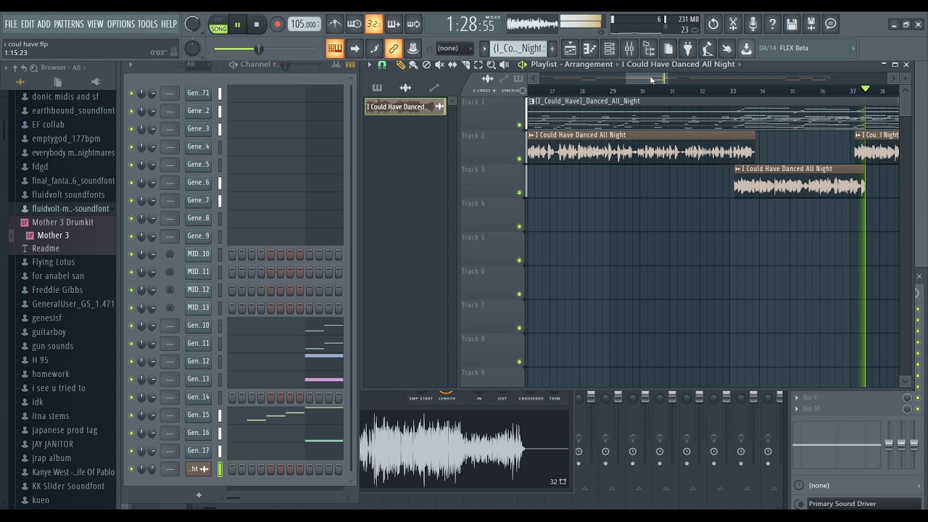Disable the 3.2.1 recording countdown
The width and height of the screenshot is (928, 522).
373,24
